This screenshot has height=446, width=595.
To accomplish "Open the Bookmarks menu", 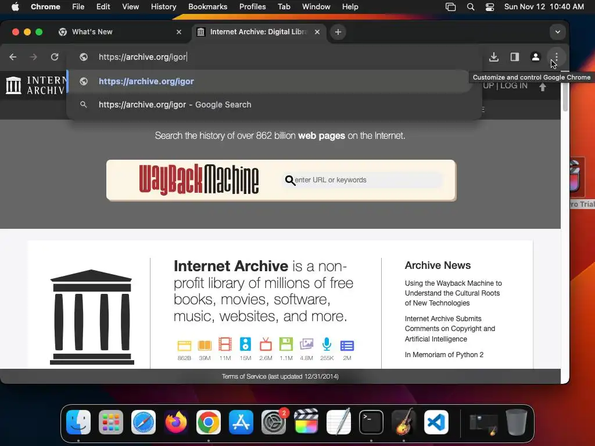I will coord(207,6).
